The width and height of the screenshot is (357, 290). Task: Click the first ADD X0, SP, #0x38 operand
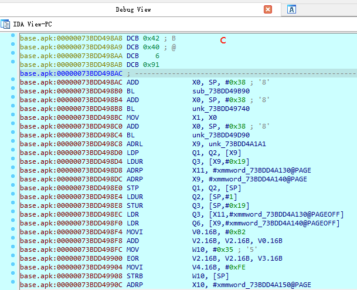(x=219, y=82)
